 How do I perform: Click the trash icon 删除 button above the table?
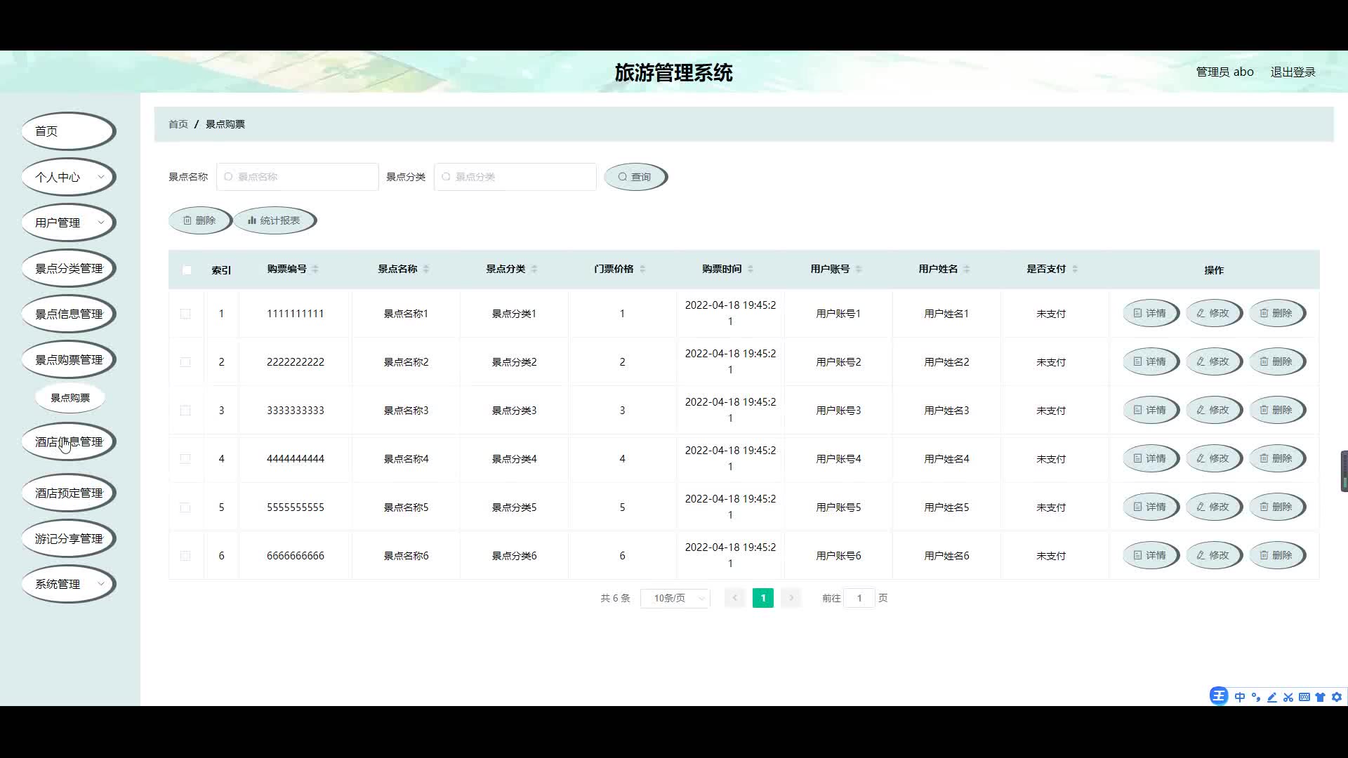pos(199,220)
